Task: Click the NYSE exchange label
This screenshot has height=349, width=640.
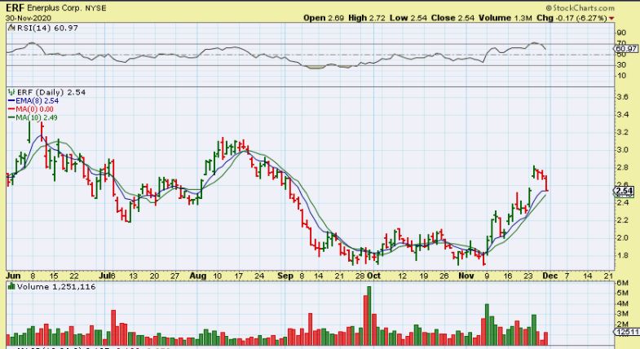Action: pos(95,8)
